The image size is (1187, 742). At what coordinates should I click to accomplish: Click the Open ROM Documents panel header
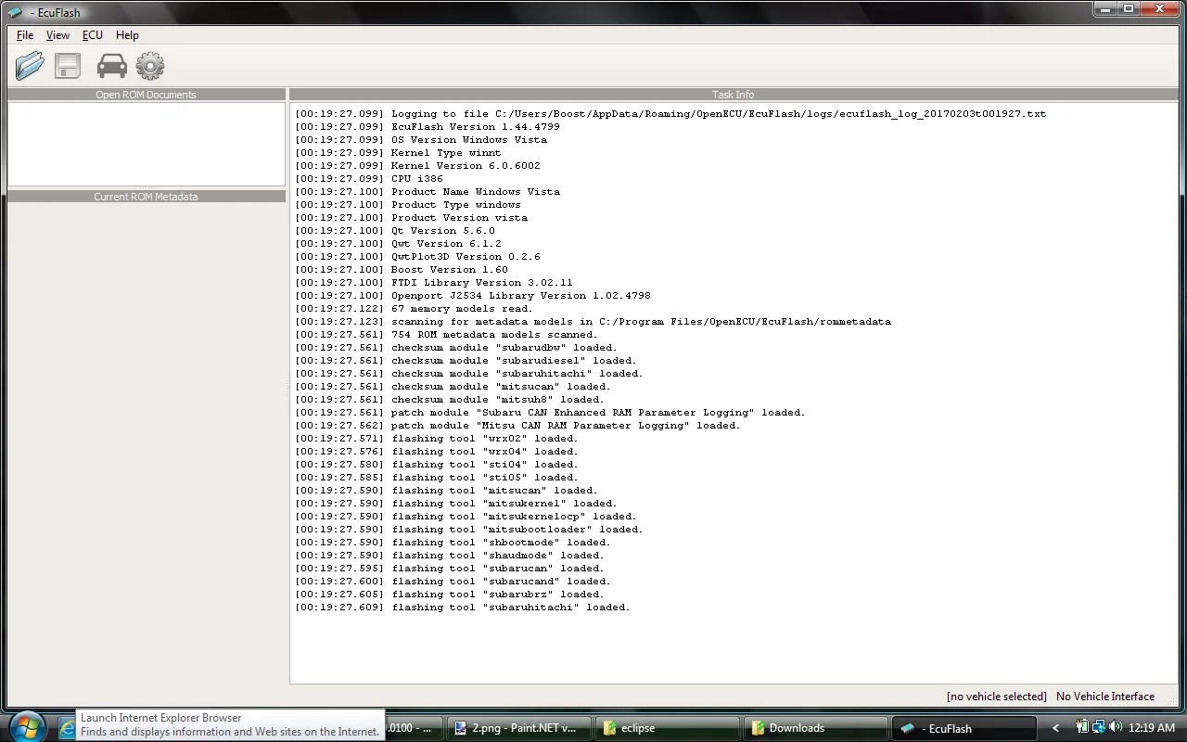pos(146,95)
